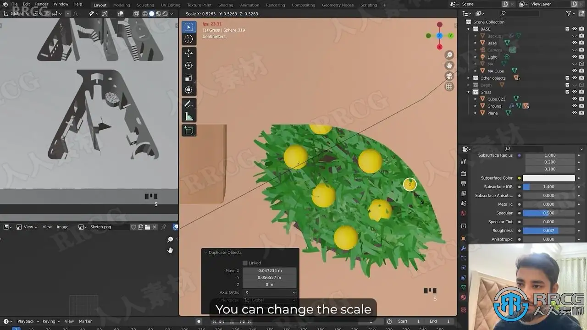
Task: Activate the combined Transform tool
Action: 188,90
